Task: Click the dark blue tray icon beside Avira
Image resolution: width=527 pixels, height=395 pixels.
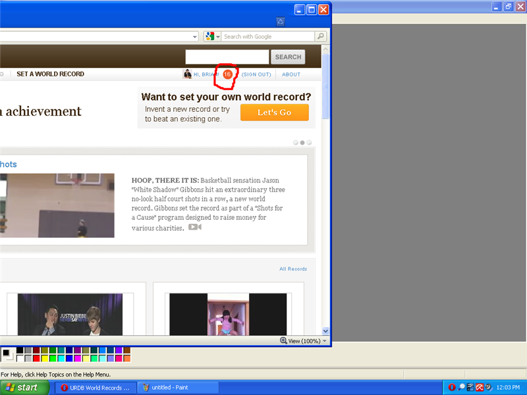Action: click(x=470, y=387)
